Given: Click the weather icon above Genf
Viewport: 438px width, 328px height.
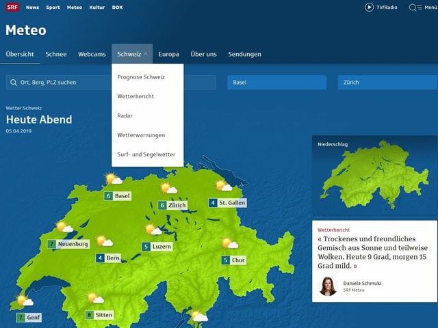Looking at the screenshot, I should 25,300.
